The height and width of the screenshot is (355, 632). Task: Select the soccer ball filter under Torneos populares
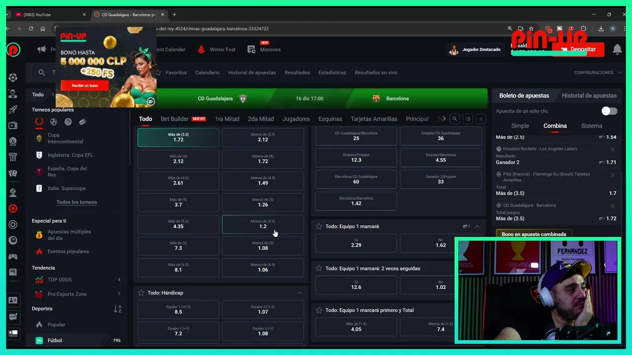[x=53, y=122]
